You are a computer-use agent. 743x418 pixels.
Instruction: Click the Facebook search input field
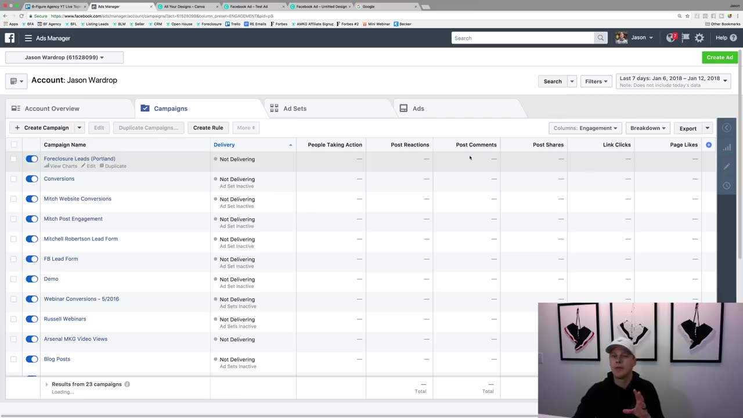click(x=523, y=38)
